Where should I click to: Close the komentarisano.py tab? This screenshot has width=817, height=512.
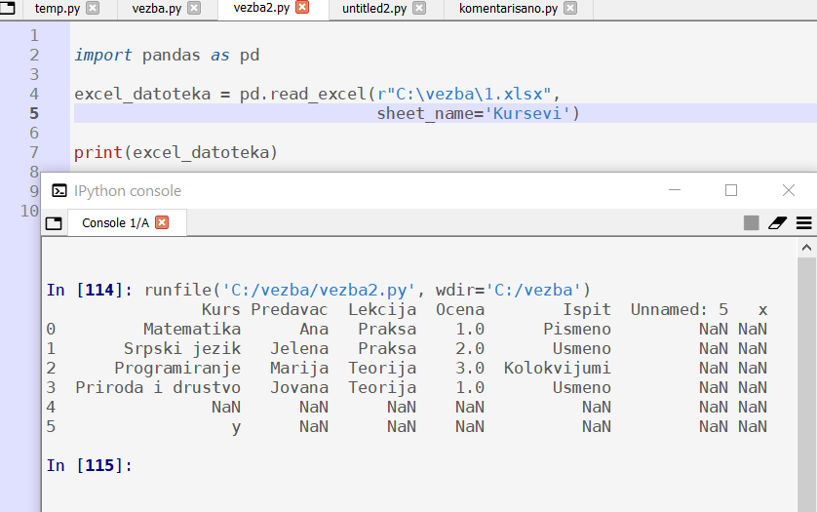[570, 9]
